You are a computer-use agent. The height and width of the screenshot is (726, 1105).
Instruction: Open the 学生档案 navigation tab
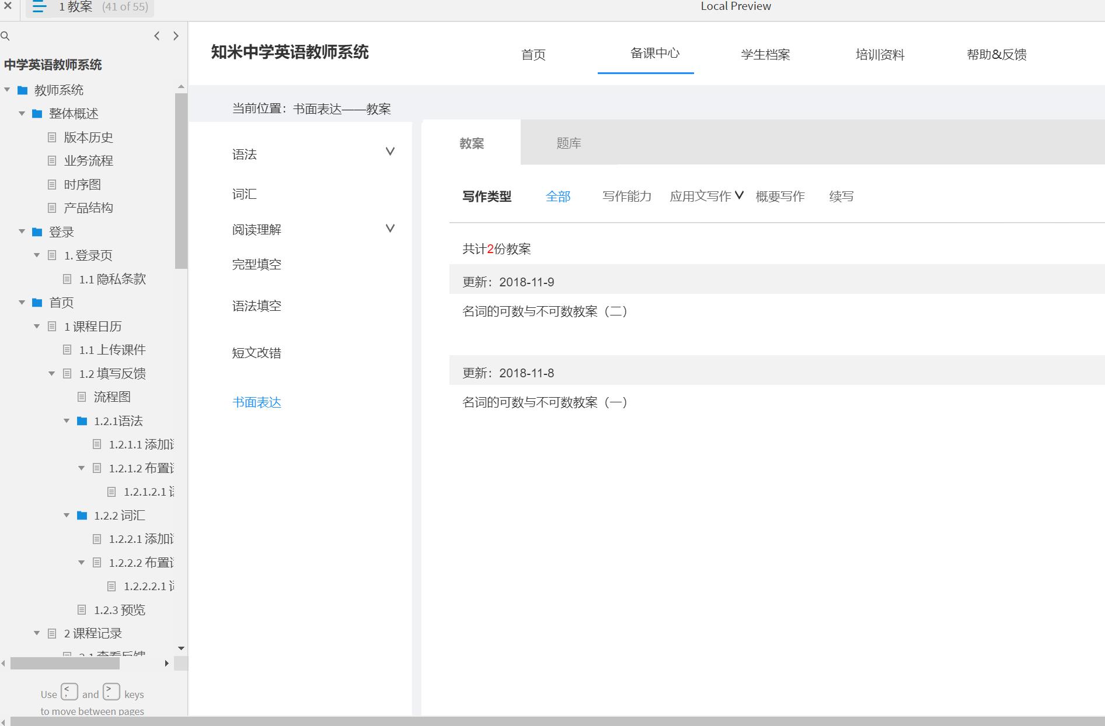click(765, 55)
